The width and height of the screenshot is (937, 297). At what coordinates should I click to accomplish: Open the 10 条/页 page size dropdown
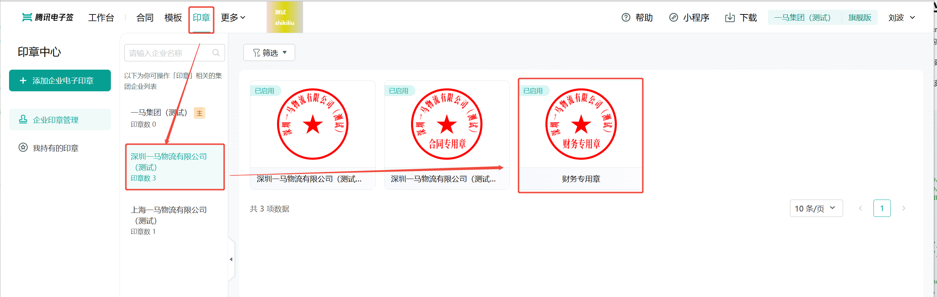pyautogui.click(x=816, y=208)
